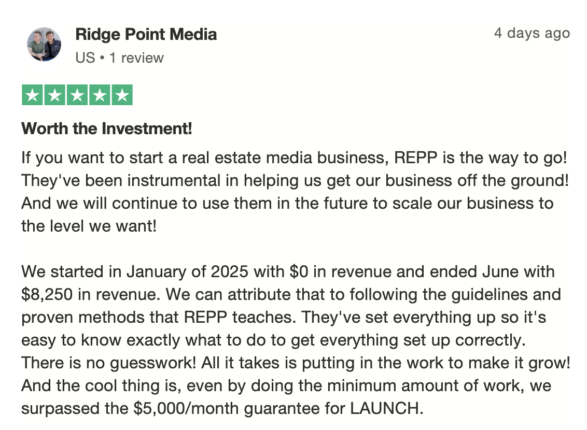Click the phrase We started in January of 2025
The image size is (587, 430).
(x=135, y=272)
